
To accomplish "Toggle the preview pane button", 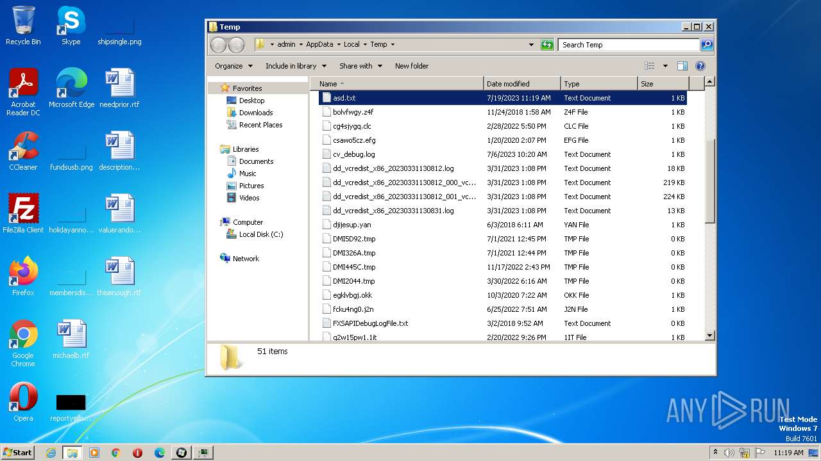I will 682,66.
